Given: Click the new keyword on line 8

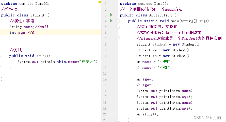Looking at the screenshot, I should (176, 44).
